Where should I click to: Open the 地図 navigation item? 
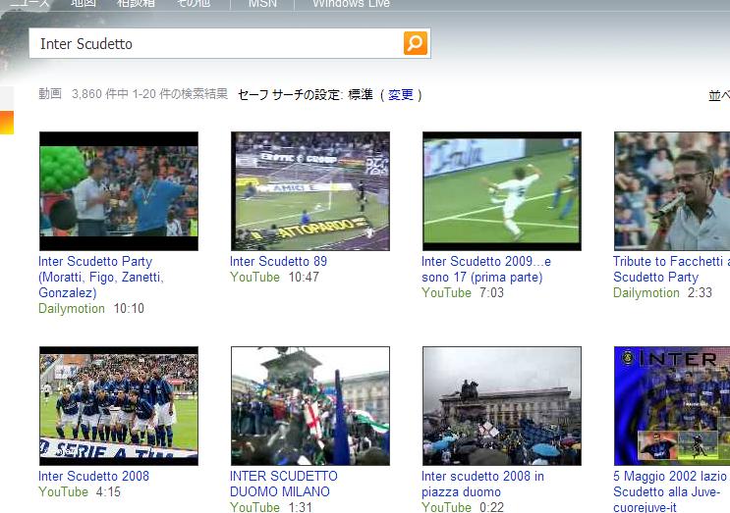pos(84,4)
